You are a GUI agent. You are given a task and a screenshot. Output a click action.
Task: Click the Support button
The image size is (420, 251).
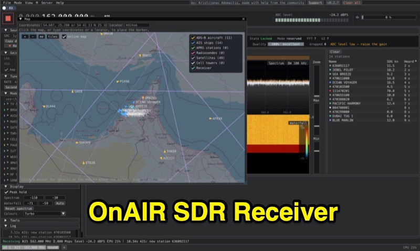click(x=315, y=3)
